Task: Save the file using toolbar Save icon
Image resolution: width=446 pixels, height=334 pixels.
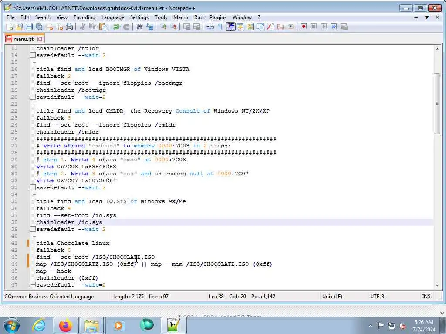Action: coord(29,27)
